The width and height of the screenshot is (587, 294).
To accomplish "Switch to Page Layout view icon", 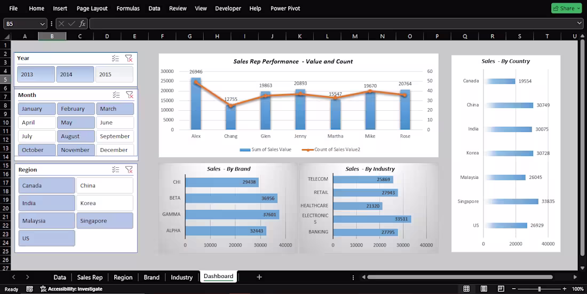I will pyautogui.click(x=483, y=289).
